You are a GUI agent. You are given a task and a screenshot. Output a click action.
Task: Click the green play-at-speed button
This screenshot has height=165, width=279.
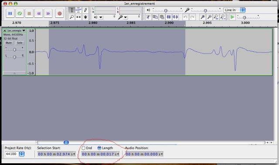pos(232,17)
